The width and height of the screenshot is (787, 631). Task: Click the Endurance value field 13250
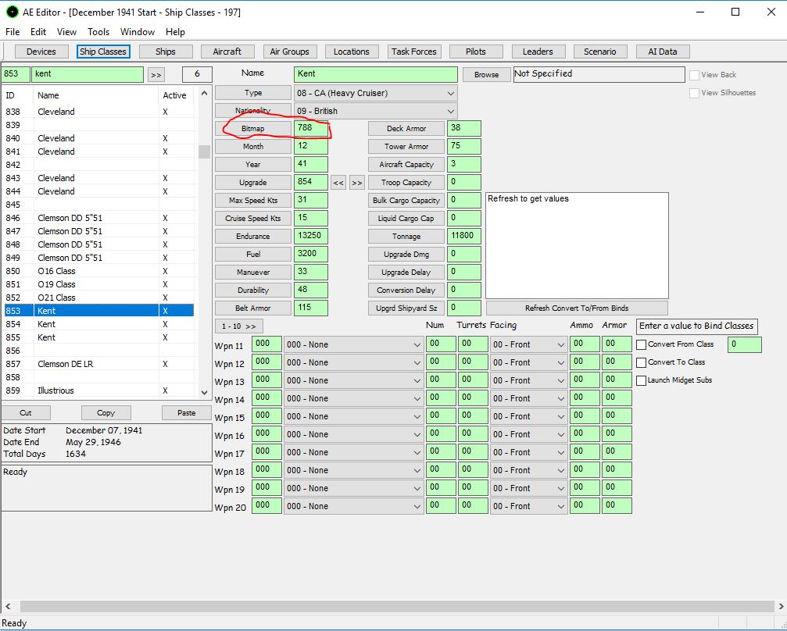pyautogui.click(x=311, y=237)
